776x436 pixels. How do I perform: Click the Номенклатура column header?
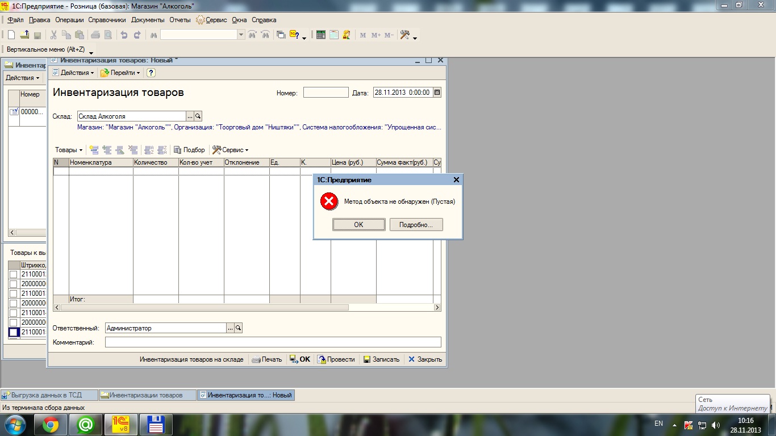point(101,162)
